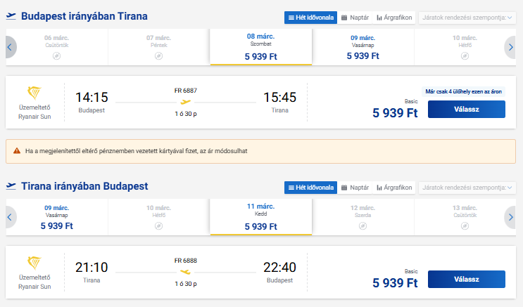Screen dimensions: 523x307
Task: Switch outbound view to Árgrafikon
Action: coord(394,18)
